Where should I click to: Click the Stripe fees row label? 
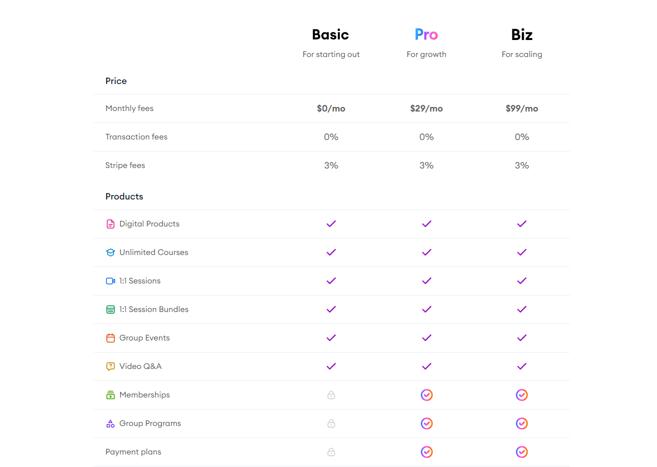pos(125,165)
